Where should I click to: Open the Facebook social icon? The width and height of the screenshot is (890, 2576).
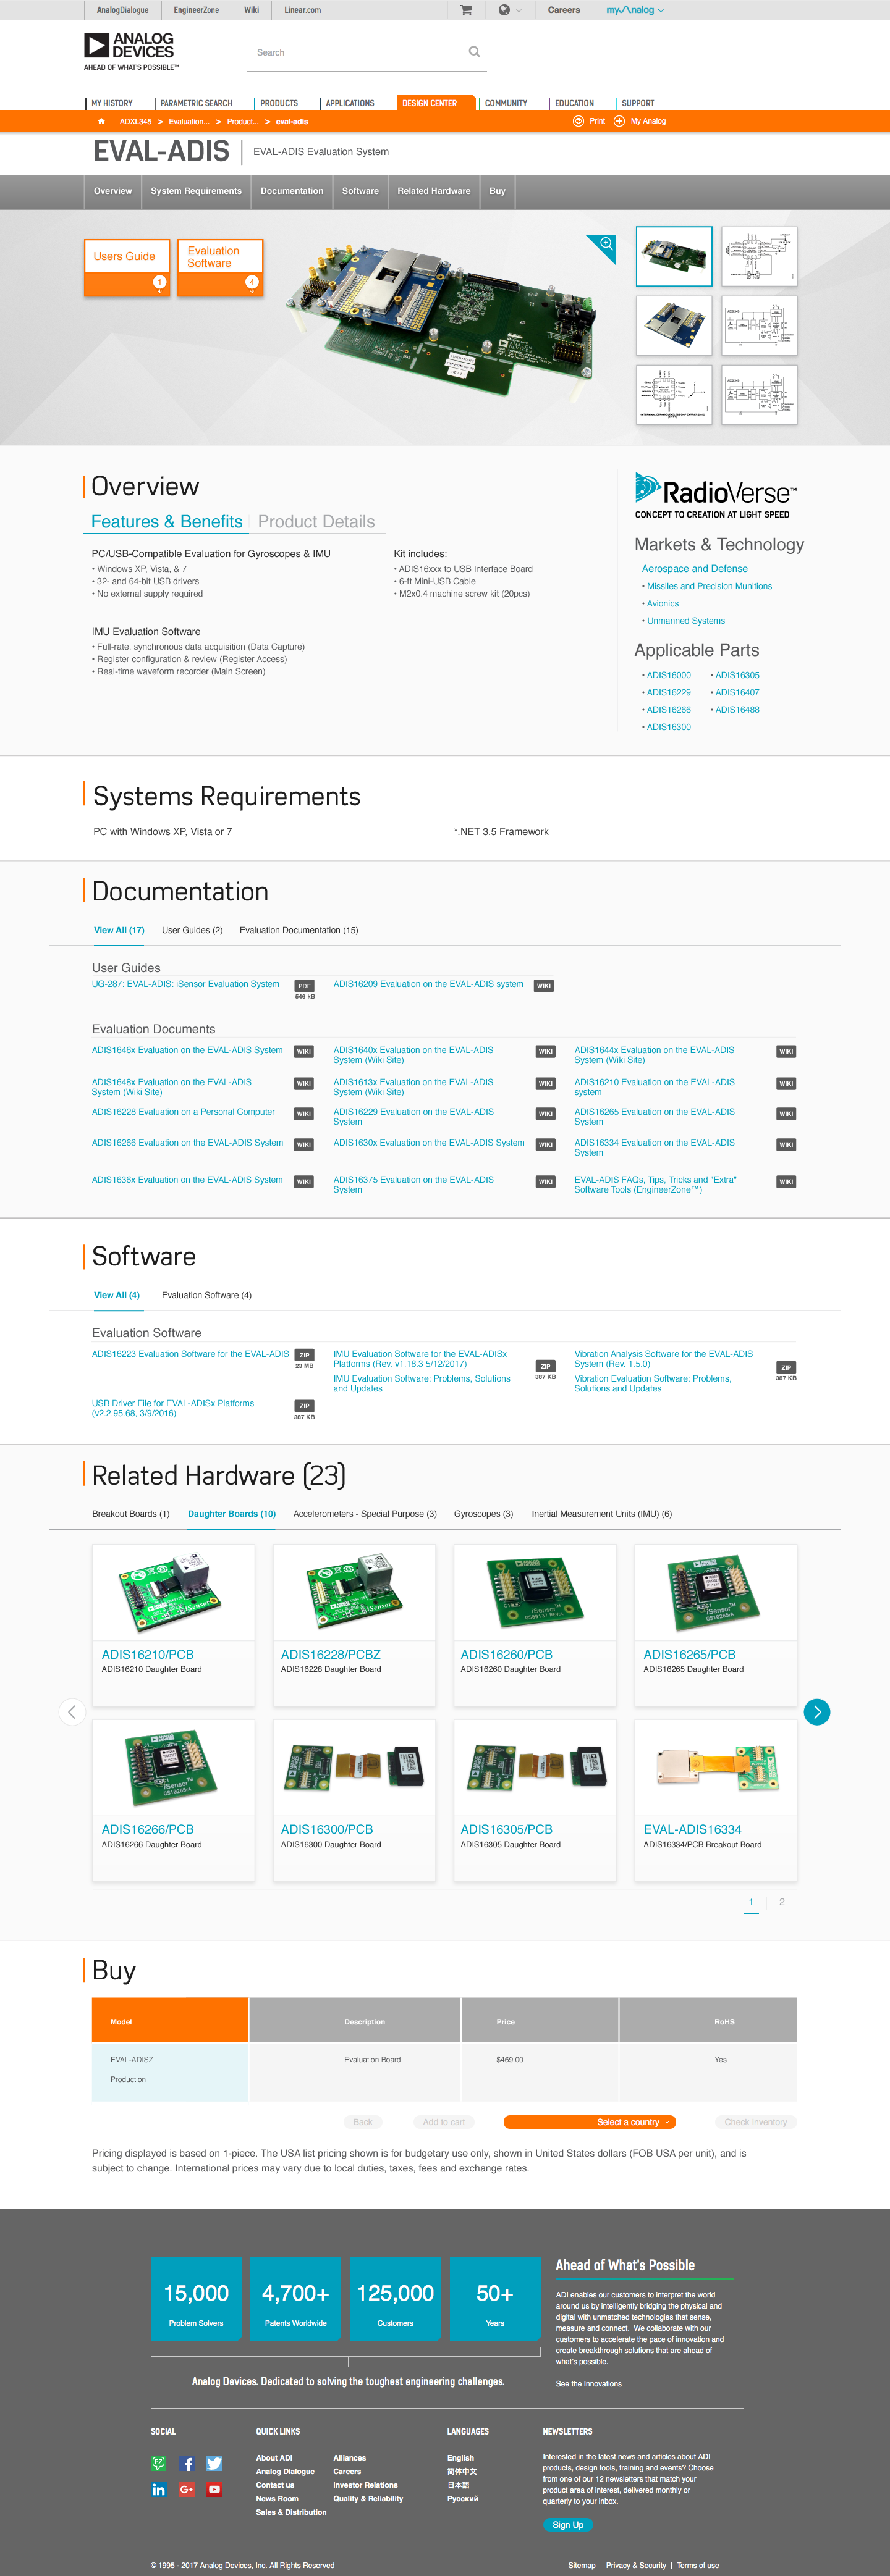coord(186,2464)
